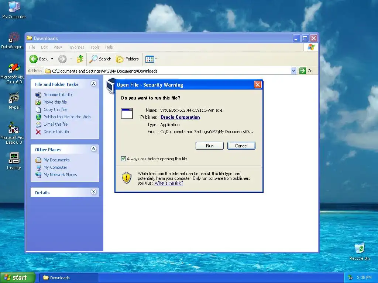Click the What's the risk? link
The height and width of the screenshot is (283, 378).
(169, 183)
